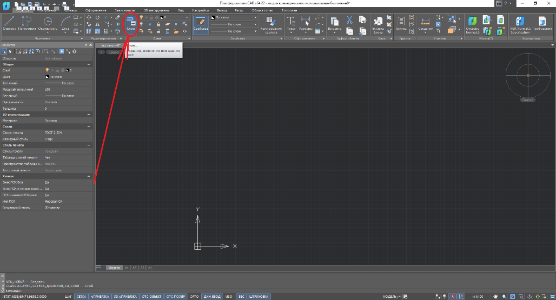Image resolution: width=556 pixels, height=300 pixels.
Task: Open the Топоплан ribbon tab
Action: 289,10
